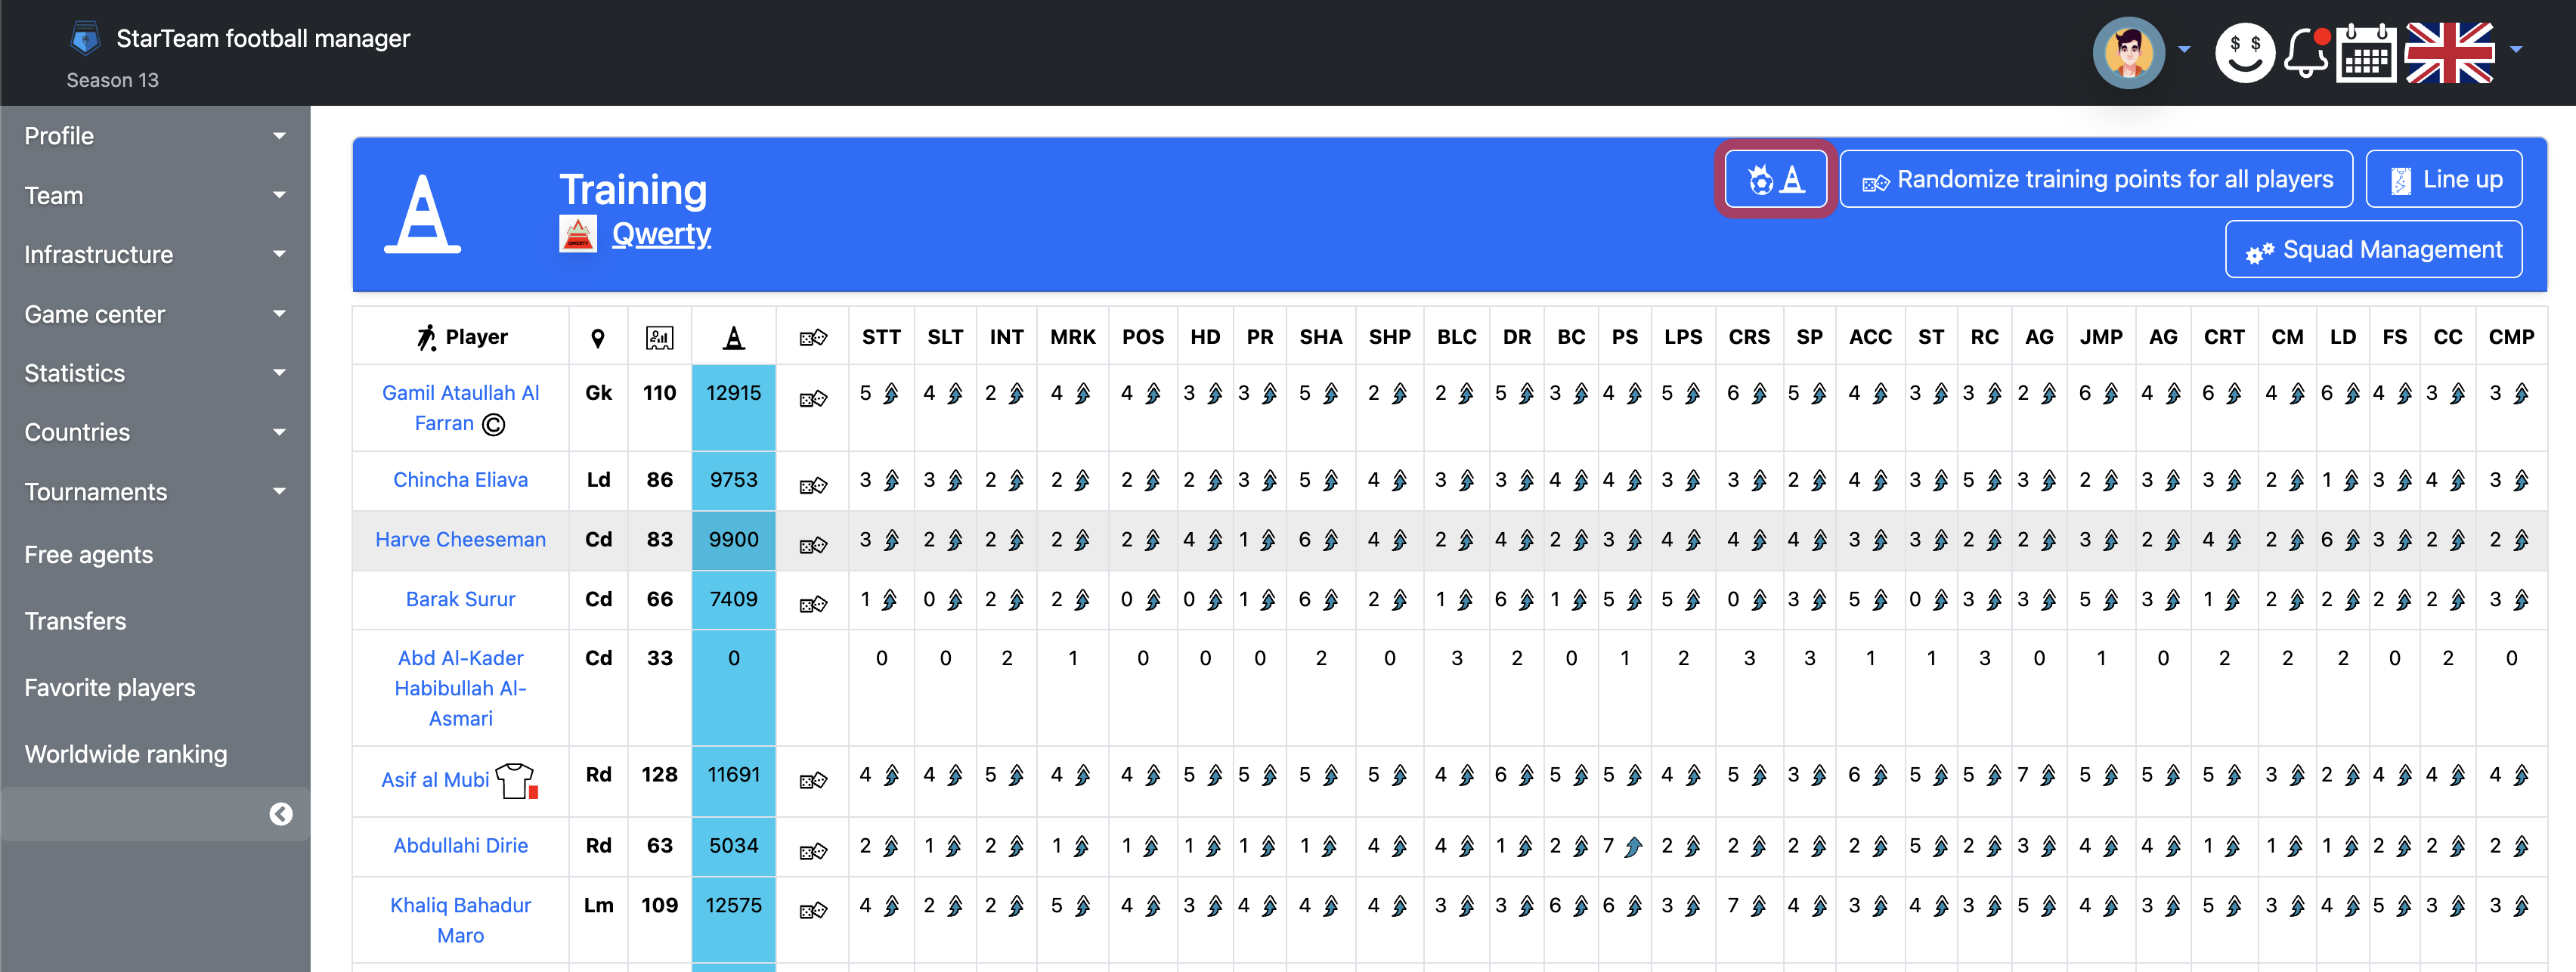The width and height of the screenshot is (2576, 972).
Task: Sort by the training cone column header
Action: 734,338
